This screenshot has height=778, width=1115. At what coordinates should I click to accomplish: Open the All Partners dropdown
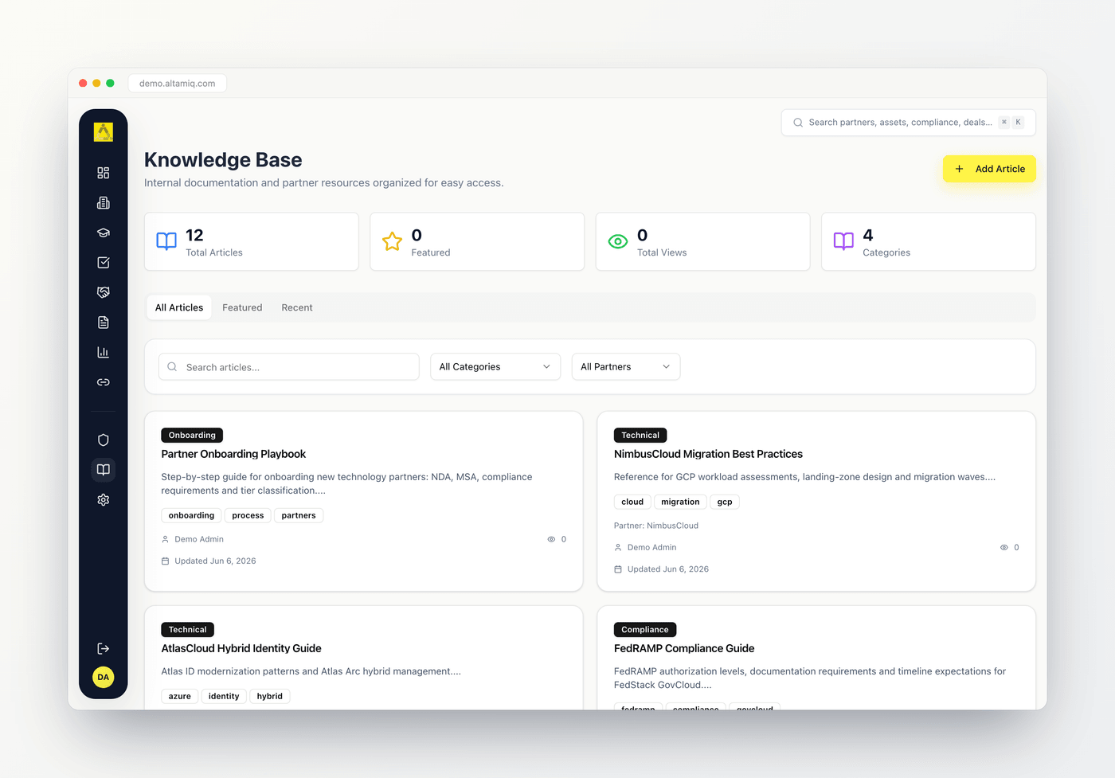point(626,366)
